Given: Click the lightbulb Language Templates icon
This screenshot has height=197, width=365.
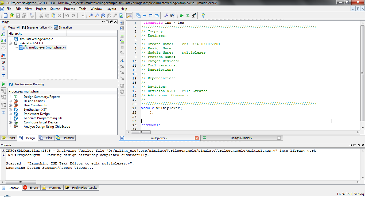Looking at the screenshot, I should [x=203, y=16].
